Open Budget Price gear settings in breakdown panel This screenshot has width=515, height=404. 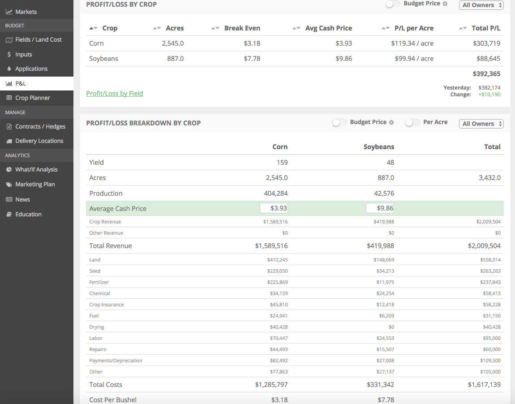(391, 122)
